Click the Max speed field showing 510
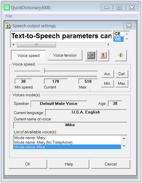 88,81
